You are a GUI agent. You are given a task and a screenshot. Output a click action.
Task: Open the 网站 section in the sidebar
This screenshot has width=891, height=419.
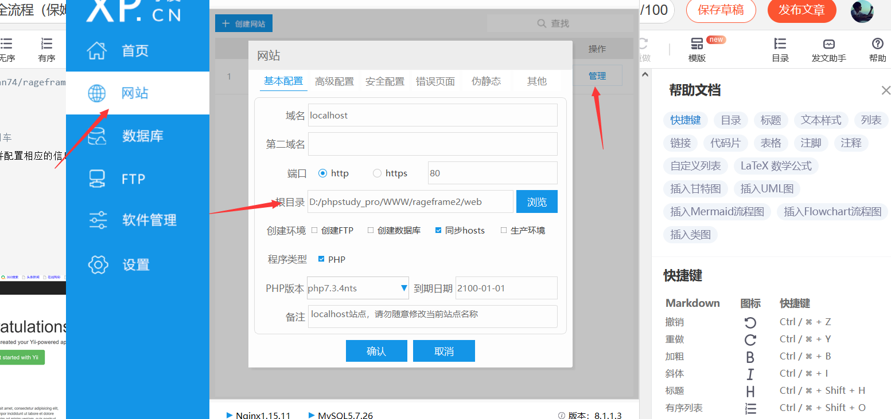click(x=135, y=93)
